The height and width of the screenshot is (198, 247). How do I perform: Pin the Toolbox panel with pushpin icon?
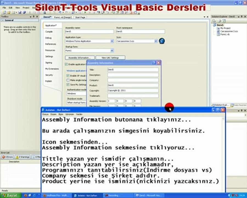click(34, 16)
